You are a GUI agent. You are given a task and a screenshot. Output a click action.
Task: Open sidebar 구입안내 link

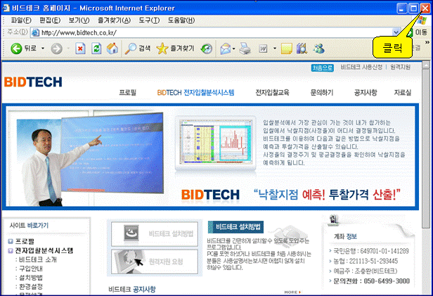(x=31, y=269)
